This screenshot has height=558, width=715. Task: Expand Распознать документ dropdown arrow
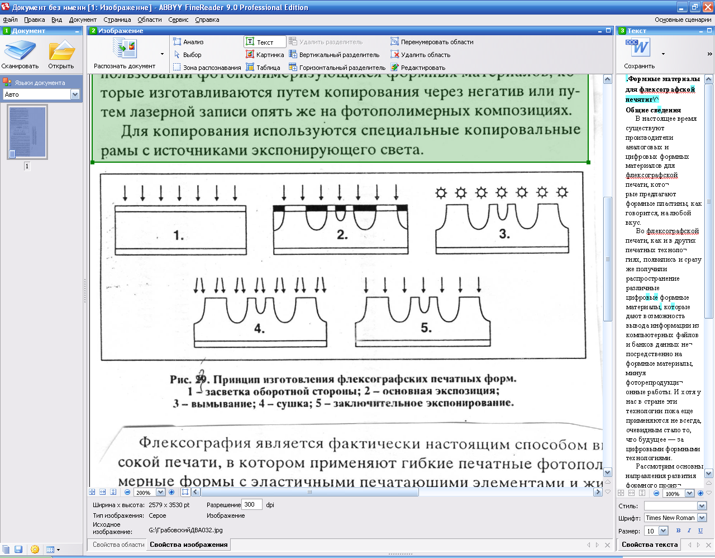coord(163,54)
